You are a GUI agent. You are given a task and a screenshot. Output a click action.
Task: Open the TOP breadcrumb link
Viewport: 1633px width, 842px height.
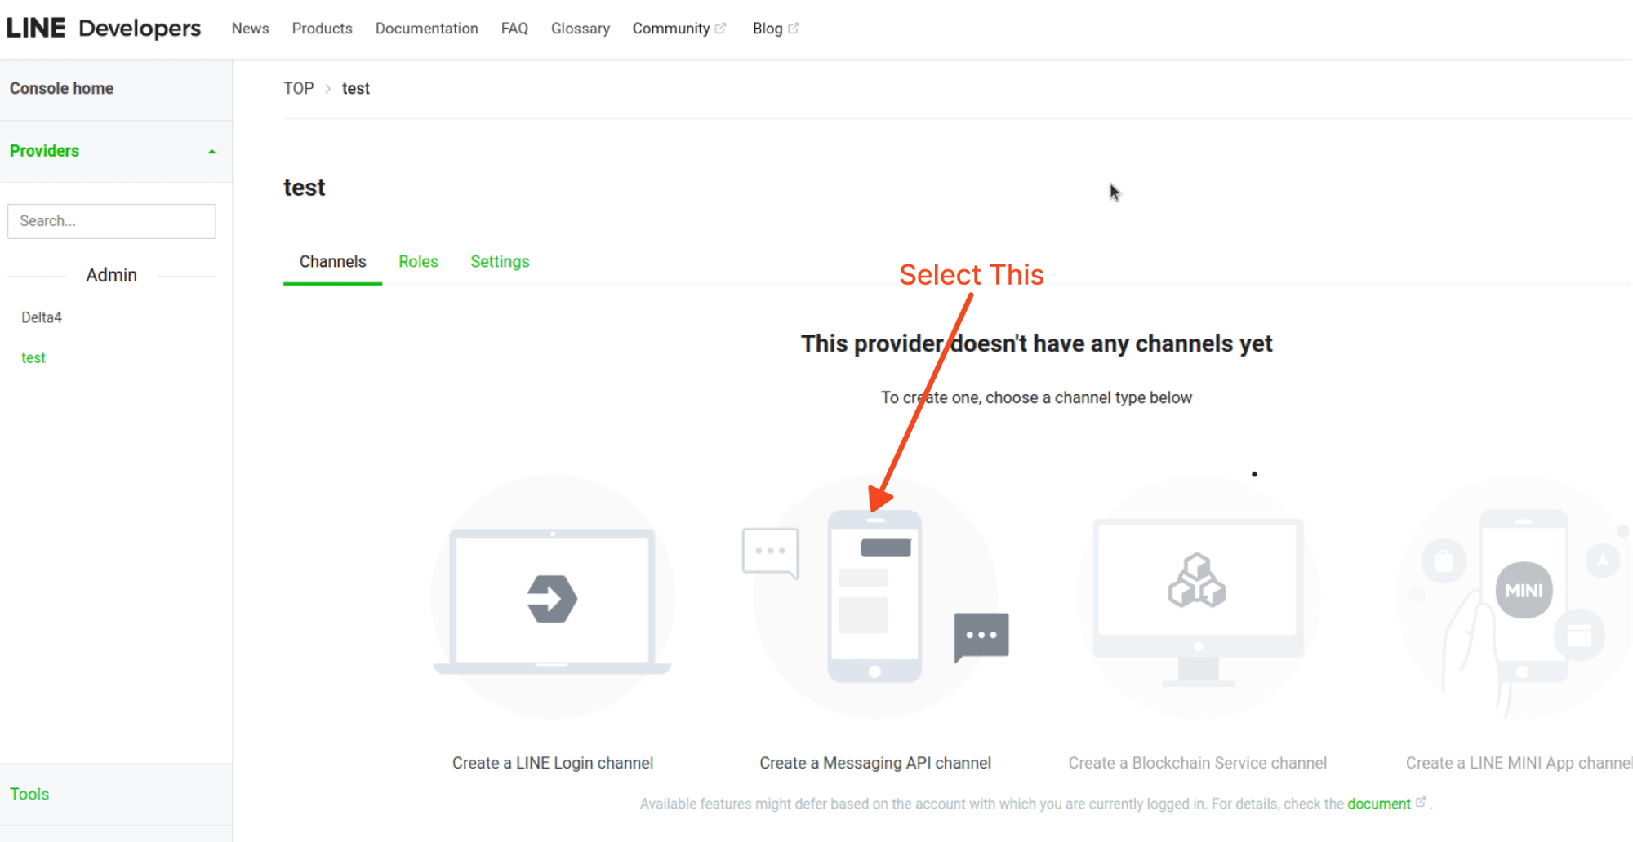(299, 88)
